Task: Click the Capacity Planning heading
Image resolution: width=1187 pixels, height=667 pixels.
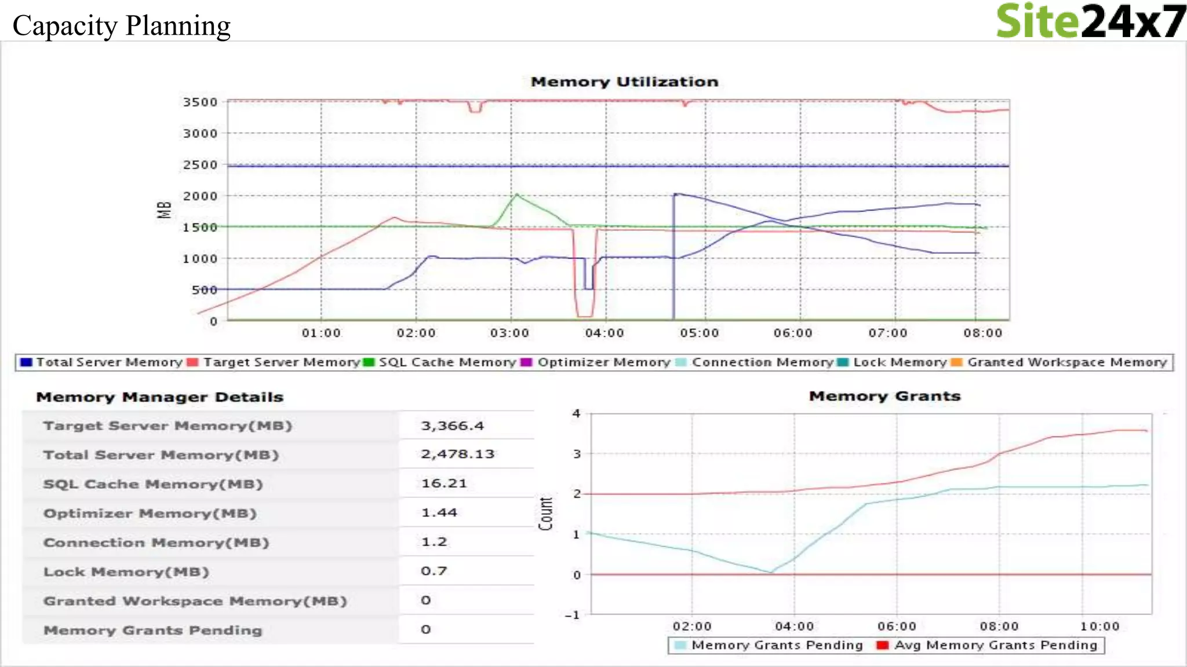Action: pos(122,25)
